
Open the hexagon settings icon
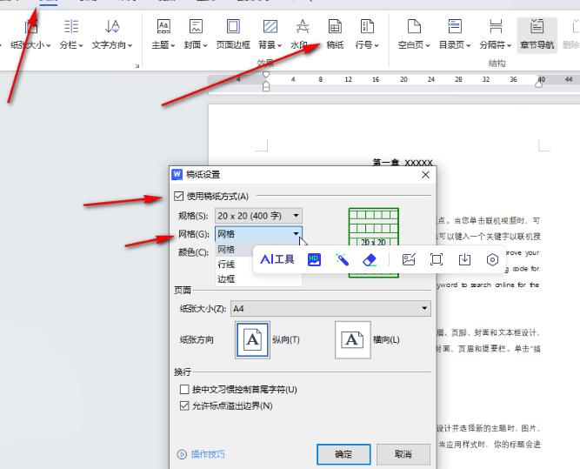pos(492,259)
